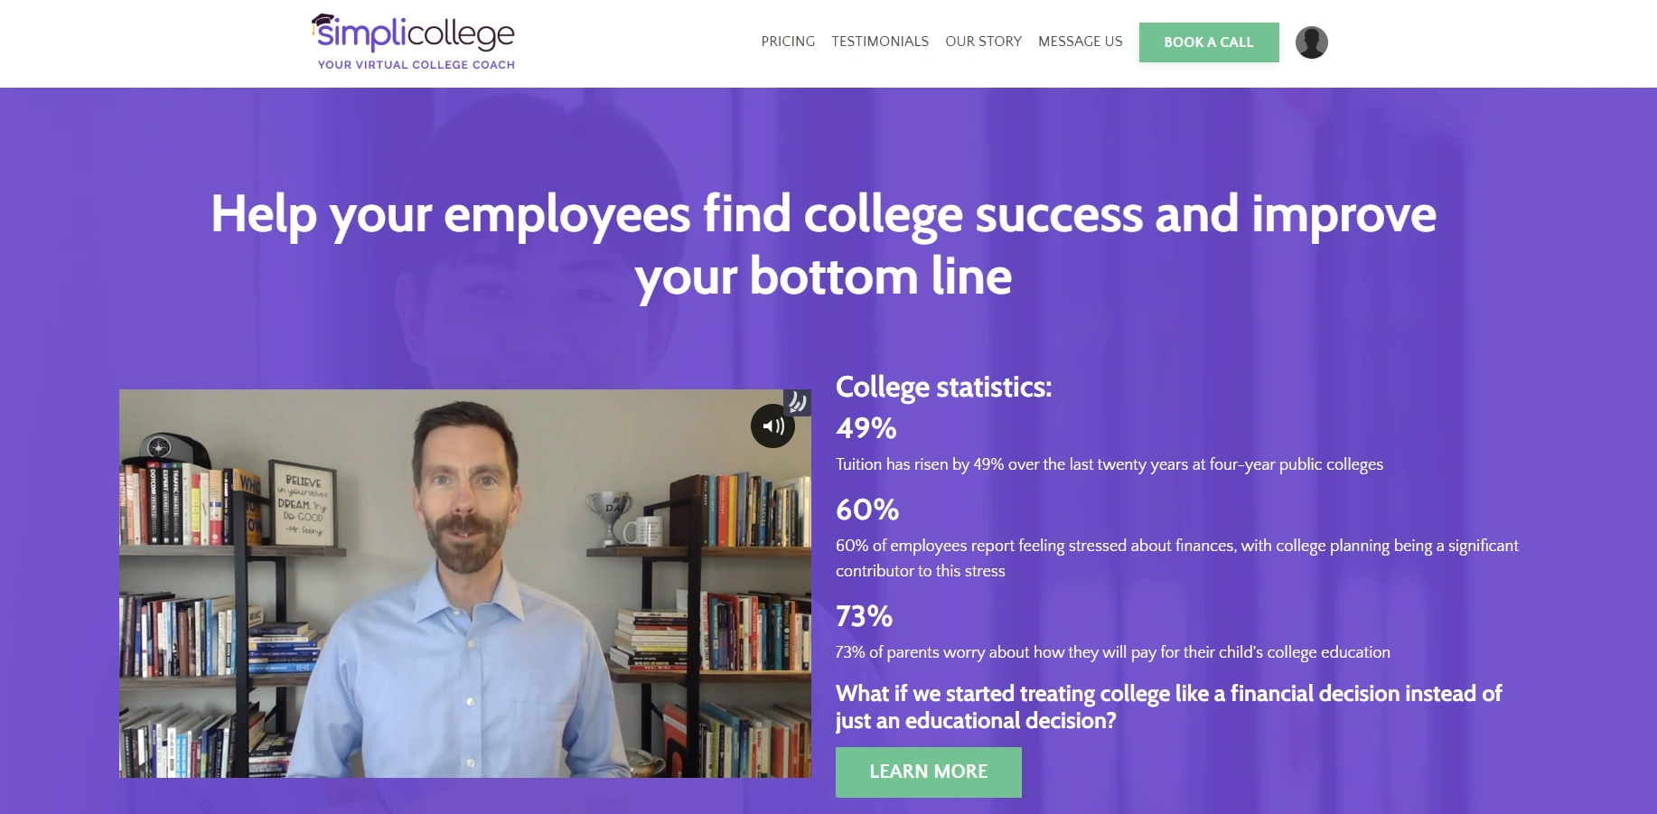
Task: Toggle the video sound speaker icon
Action: [x=772, y=426]
